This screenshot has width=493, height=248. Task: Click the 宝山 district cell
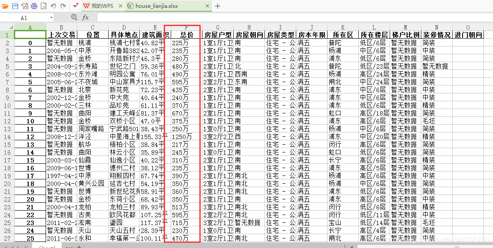343,222
